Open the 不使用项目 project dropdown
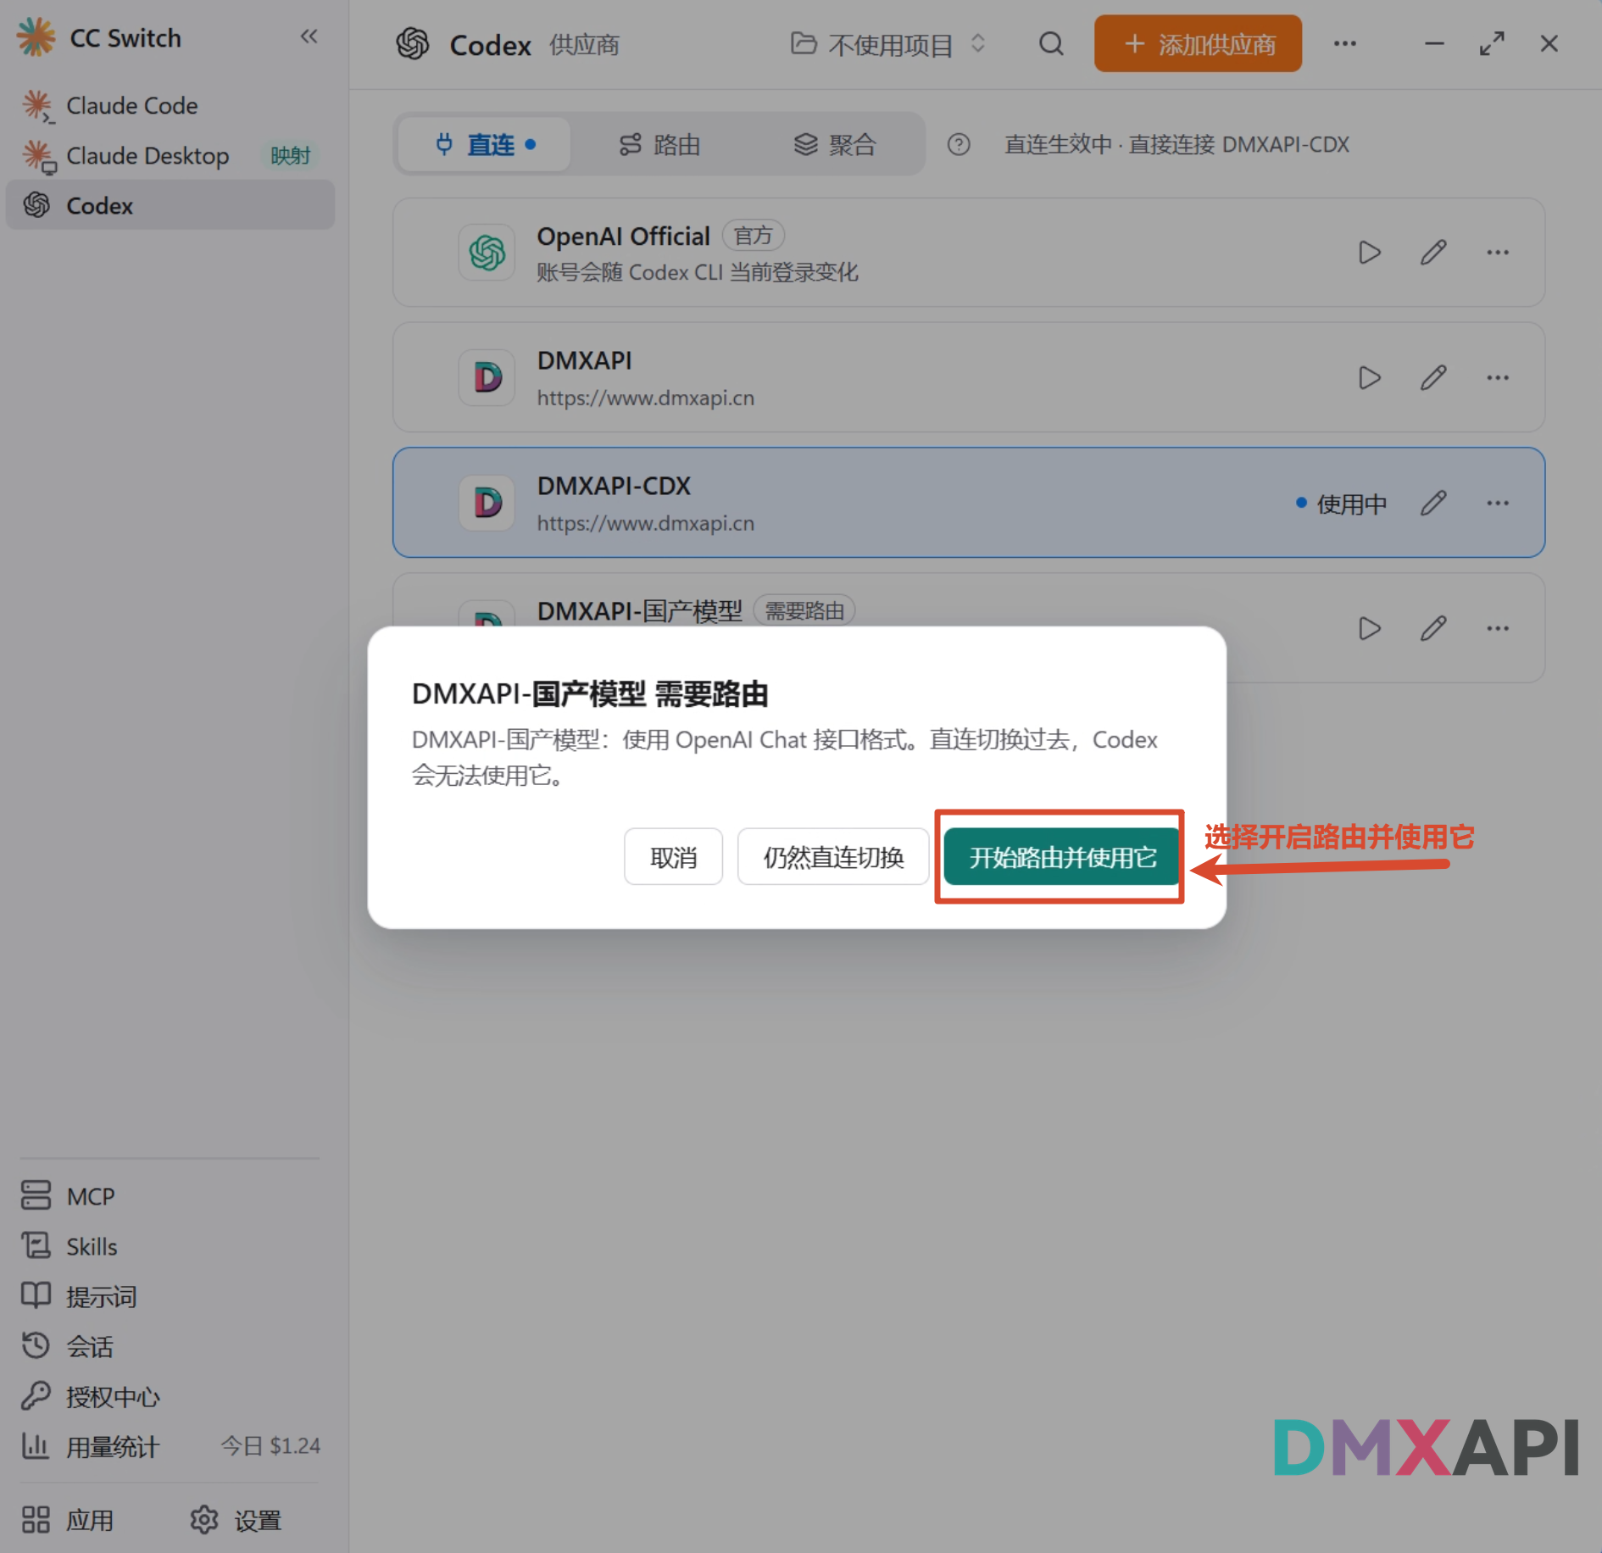The image size is (1602, 1553). pyautogui.click(x=887, y=44)
